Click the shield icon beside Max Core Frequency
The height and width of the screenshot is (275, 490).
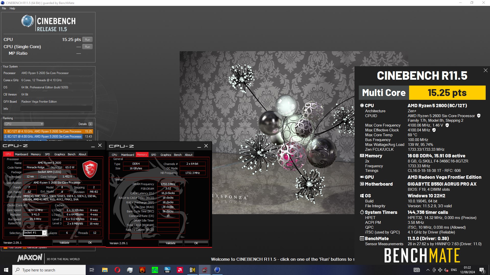tap(447, 125)
